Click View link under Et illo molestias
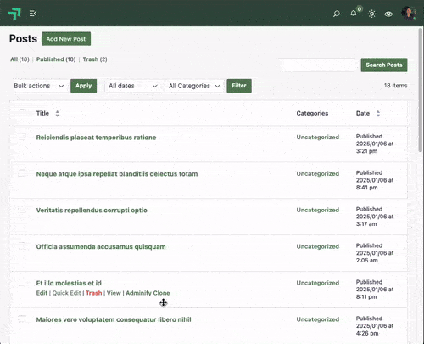 coord(114,293)
